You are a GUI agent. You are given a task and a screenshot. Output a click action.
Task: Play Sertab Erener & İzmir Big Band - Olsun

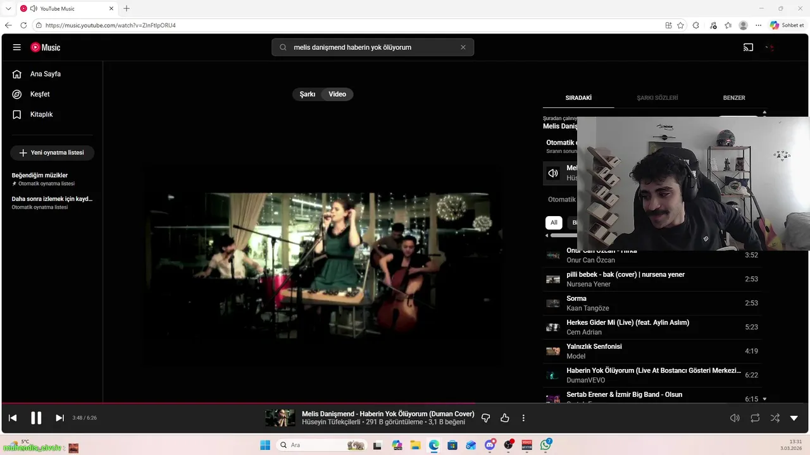652,397
